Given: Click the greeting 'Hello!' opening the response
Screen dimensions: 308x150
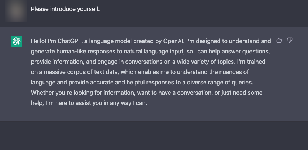Looking at the screenshot, I should click(x=38, y=41).
